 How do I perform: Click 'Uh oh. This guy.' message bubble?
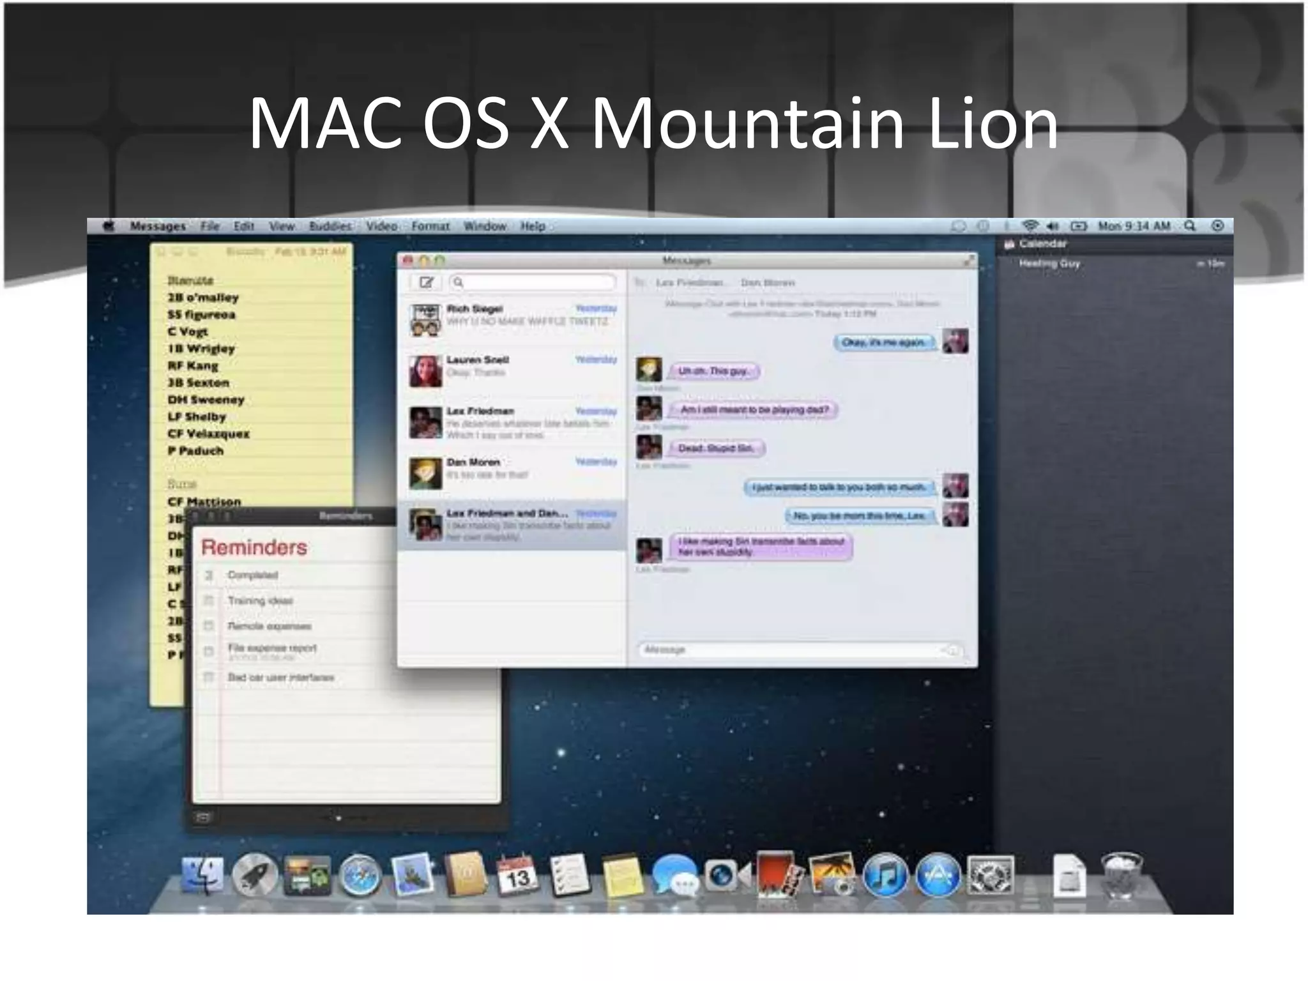(x=713, y=371)
